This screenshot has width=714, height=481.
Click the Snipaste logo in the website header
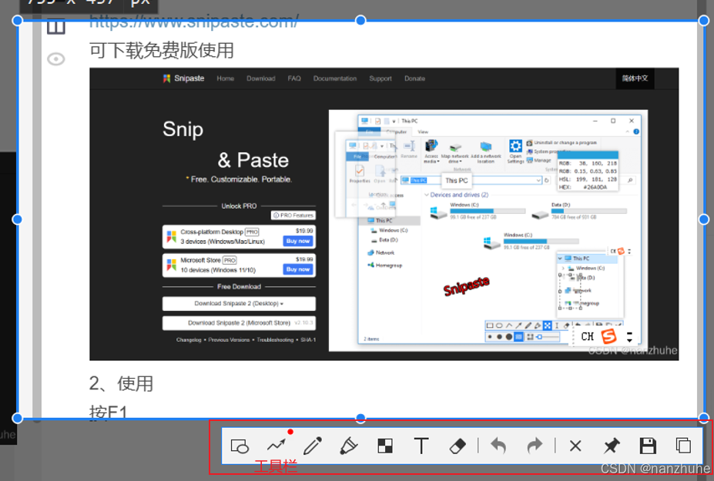183,78
